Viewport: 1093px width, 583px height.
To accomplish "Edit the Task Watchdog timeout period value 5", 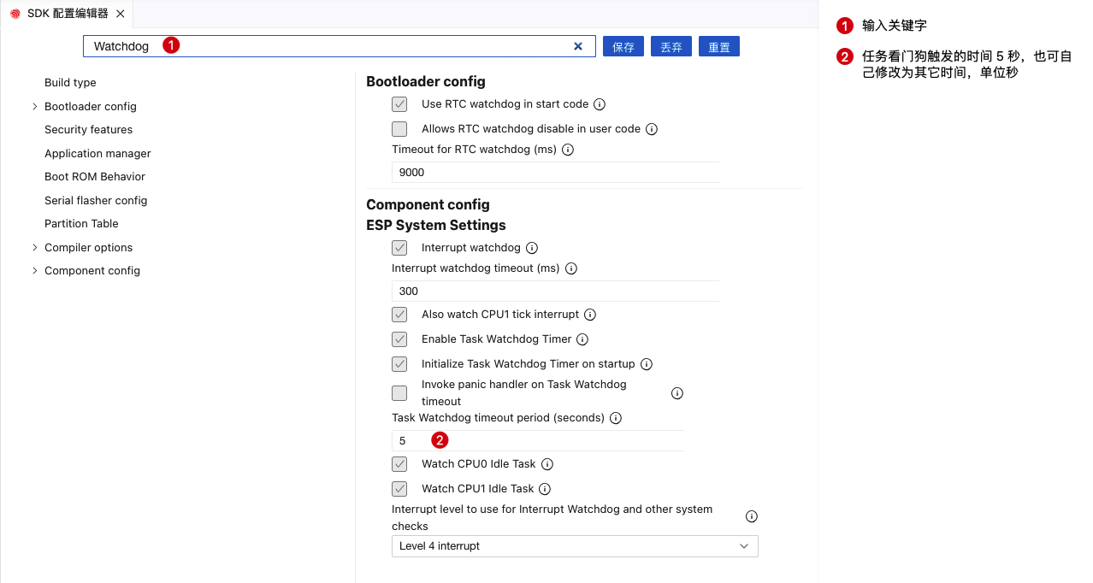I will coord(538,440).
